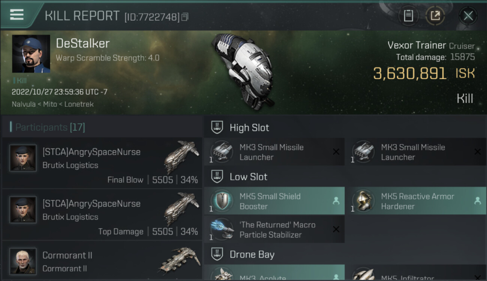Open the Final Blow participant entry
Viewport: 487px width, 281px height.
(102, 163)
